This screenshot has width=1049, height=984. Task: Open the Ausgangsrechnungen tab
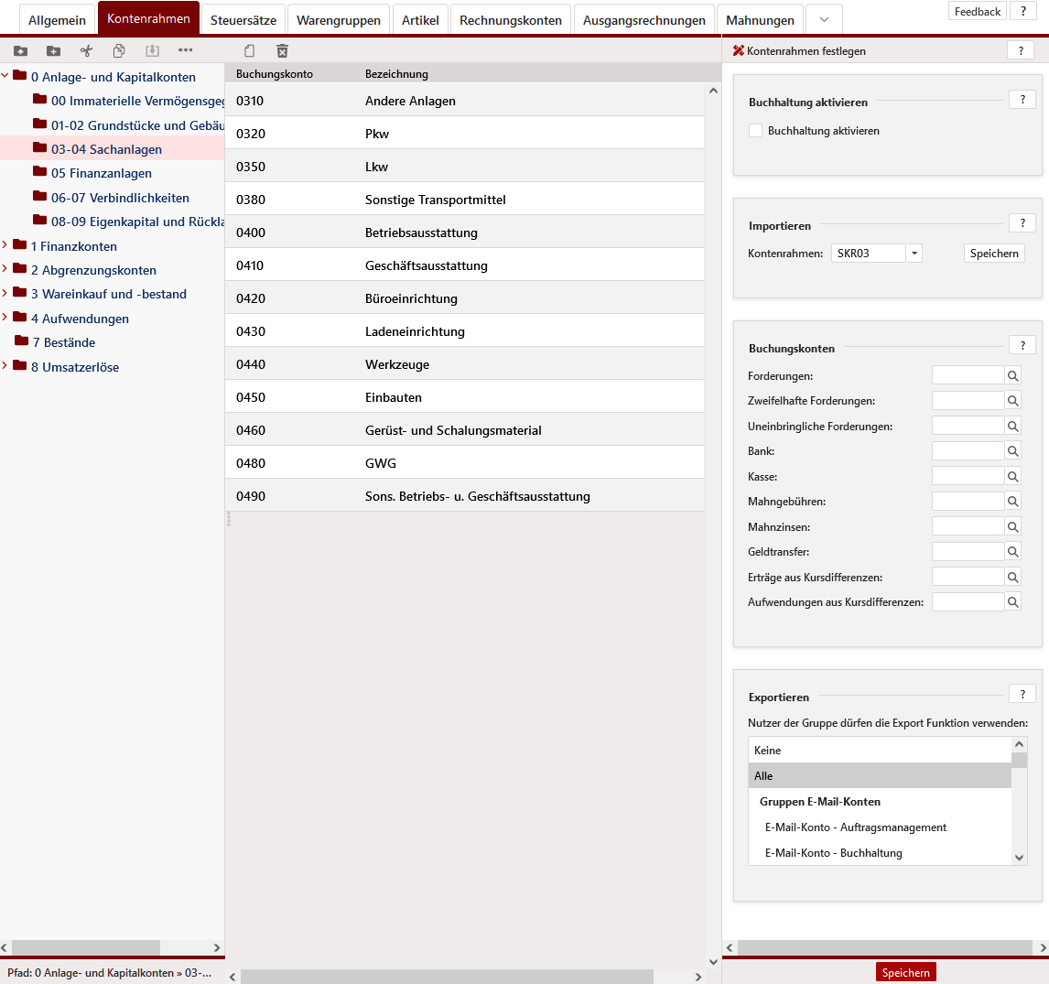point(643,20)
